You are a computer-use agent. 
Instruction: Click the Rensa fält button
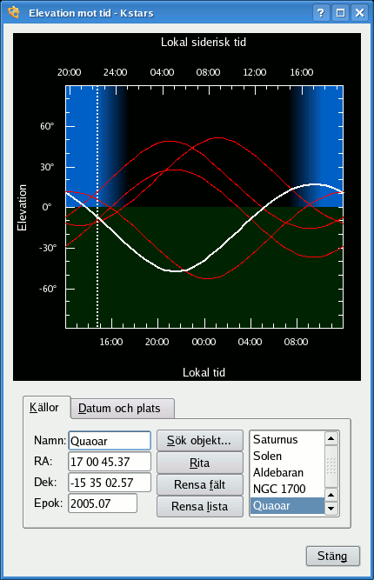pyautogui.click(x=200, y=484)
